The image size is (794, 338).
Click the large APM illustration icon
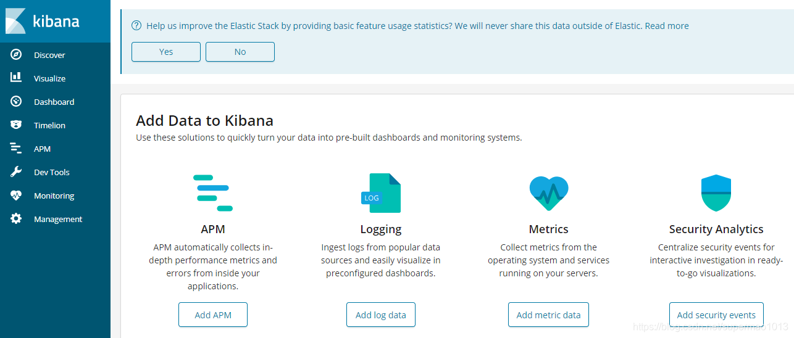coord(213,193)
